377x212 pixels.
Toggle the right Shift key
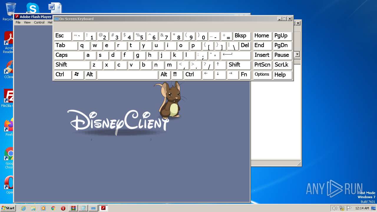tap(239, 65)
